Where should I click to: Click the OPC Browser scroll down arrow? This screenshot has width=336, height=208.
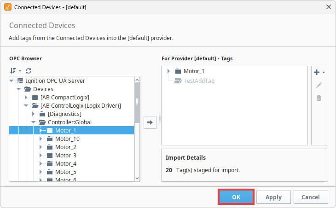click(x=137, y=178)
